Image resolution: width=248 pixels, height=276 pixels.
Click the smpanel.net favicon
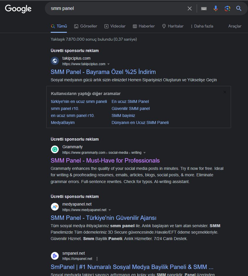(55, 256)
